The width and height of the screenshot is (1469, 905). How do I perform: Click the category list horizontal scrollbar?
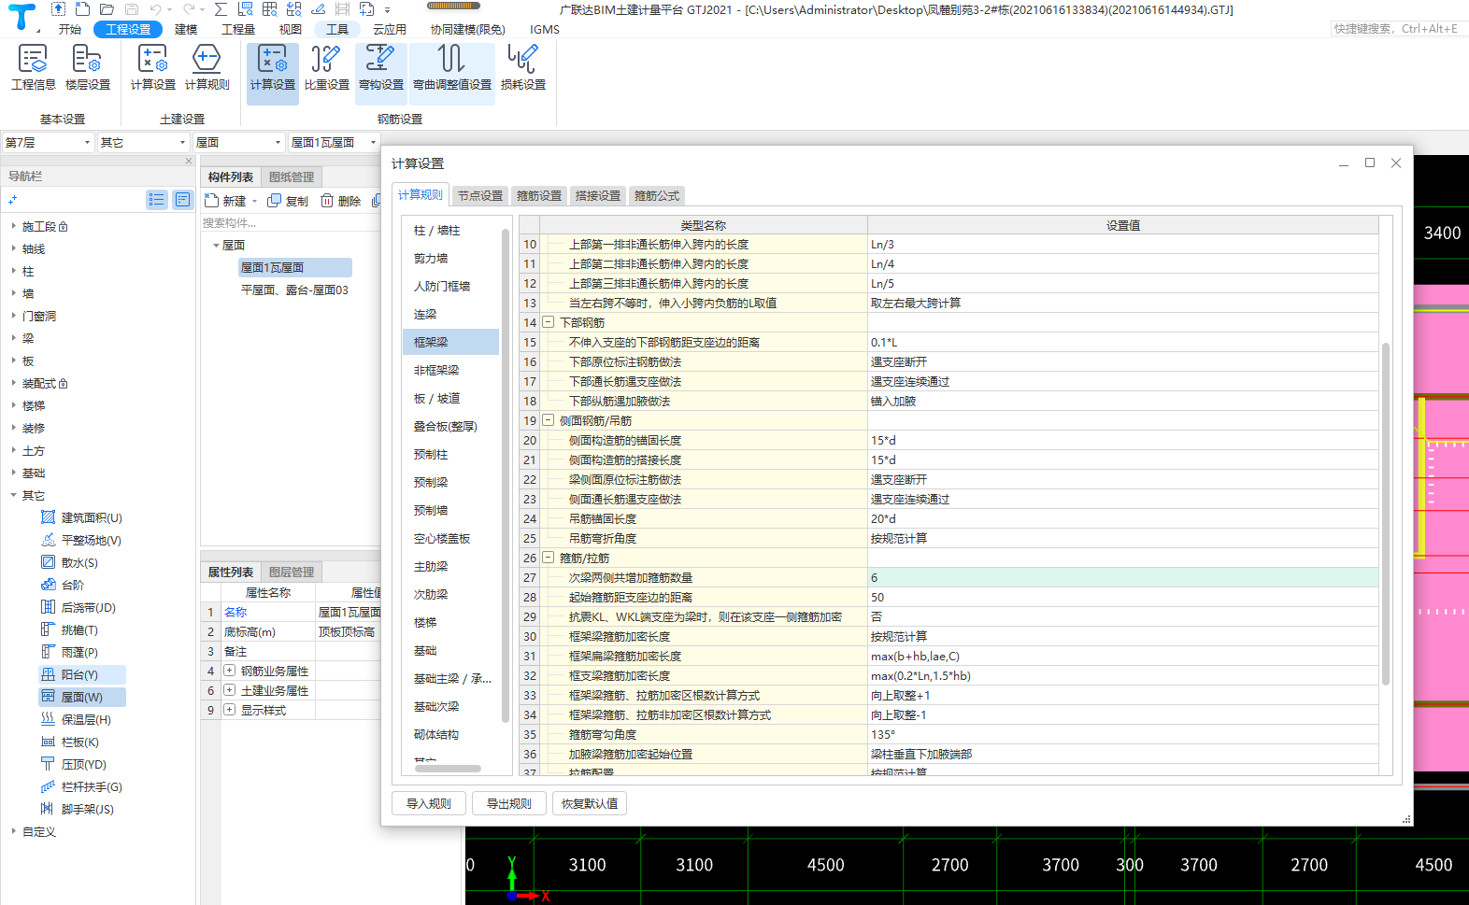[448, 769]
